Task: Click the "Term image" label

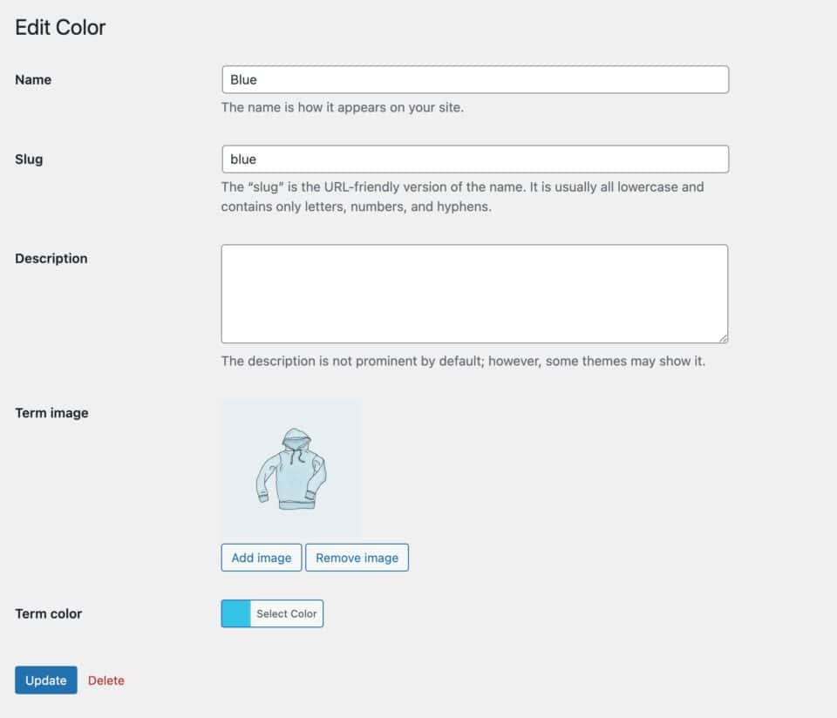Action: [x=51, y=413]
